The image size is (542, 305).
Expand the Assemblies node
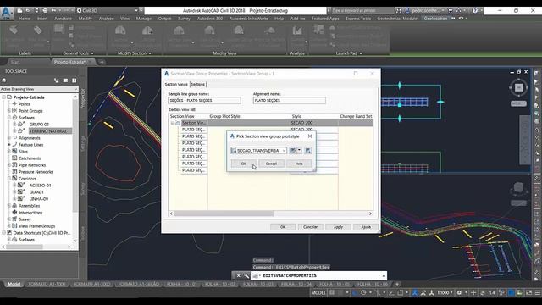pyautogui.click(x=9, y=205)
